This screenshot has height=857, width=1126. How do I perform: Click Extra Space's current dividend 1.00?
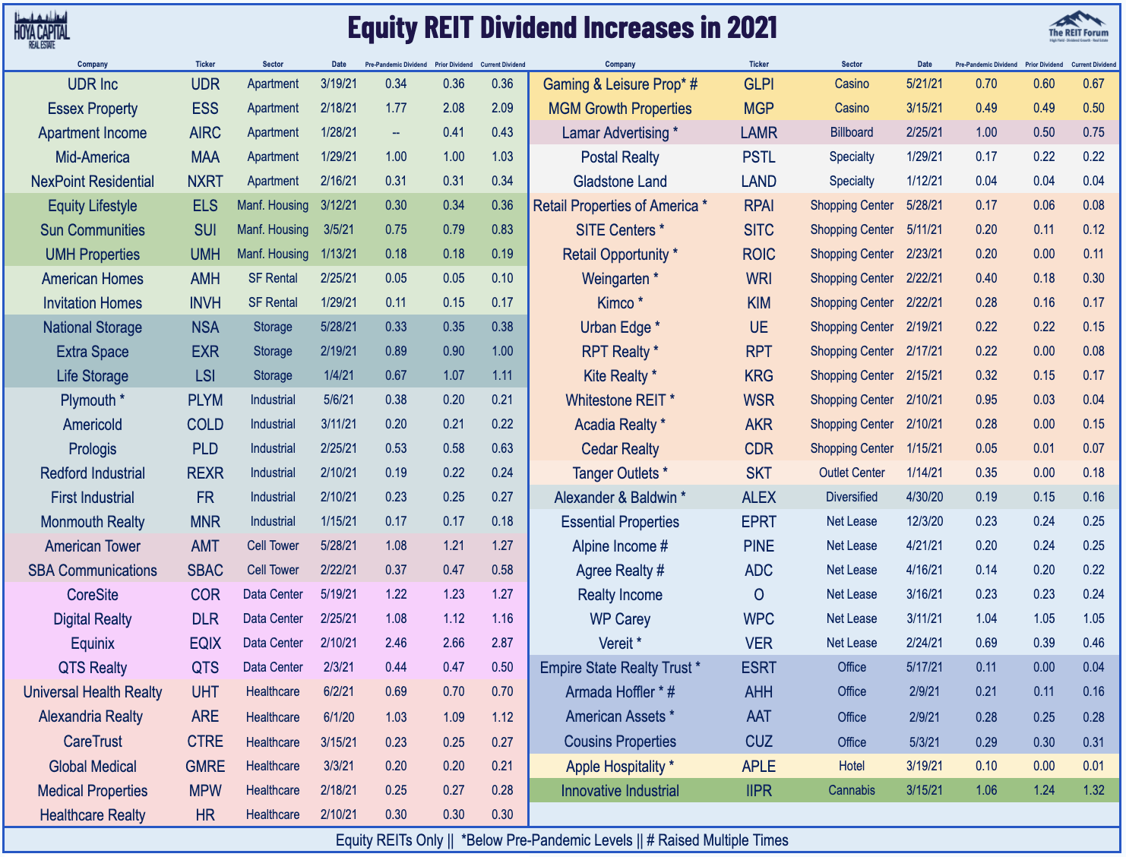click(x=502, y=351)
